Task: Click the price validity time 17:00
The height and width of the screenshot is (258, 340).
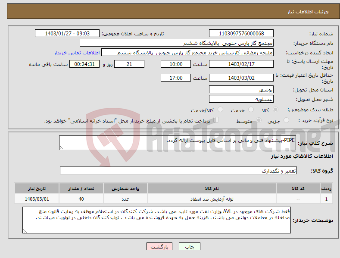Action: click(176, 78)
